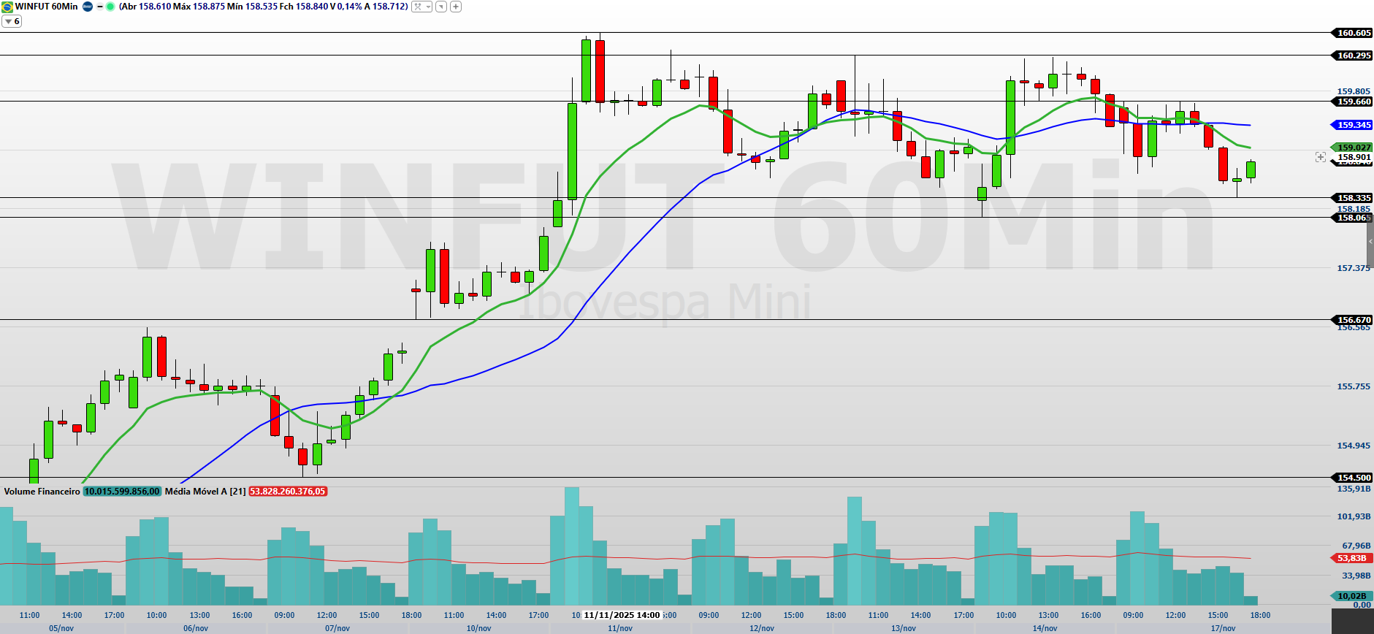Click the green 159.027 moving average tag
1374x634 pixels.
click(x=1353, y=148)
